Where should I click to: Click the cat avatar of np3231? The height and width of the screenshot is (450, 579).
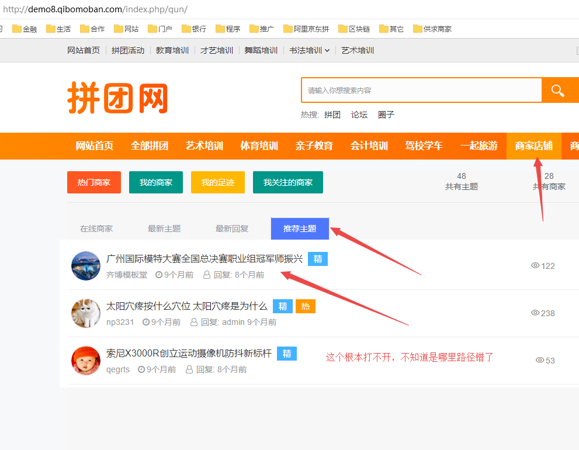pyautogui.click(x=86, y=313)
